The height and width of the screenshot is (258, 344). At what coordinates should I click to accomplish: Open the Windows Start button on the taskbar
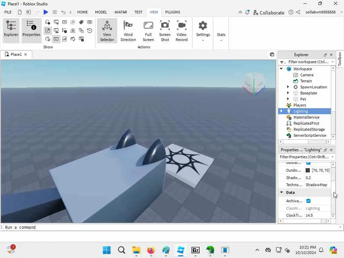pos(106,250)
